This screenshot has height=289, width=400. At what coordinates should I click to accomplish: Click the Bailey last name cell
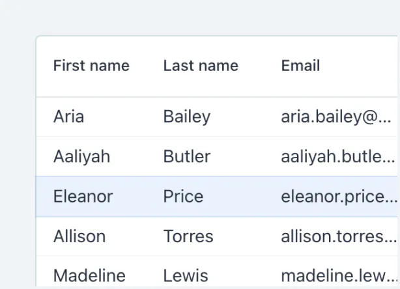click(x=187, y=117)
